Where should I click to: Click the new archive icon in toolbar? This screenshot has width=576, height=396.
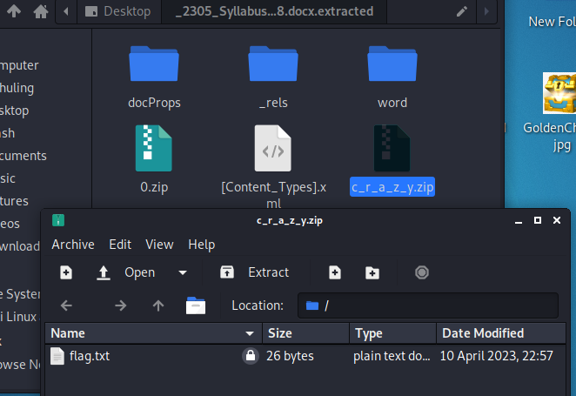coord(66,272)
